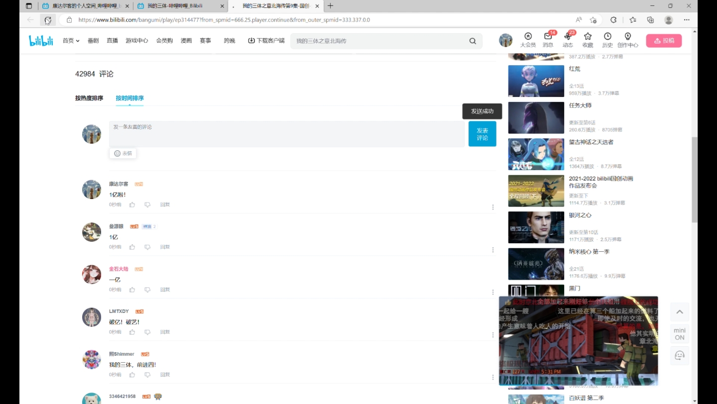Open the 漫画 nav item
Screen dimensions: 717x404
point(186,41)
